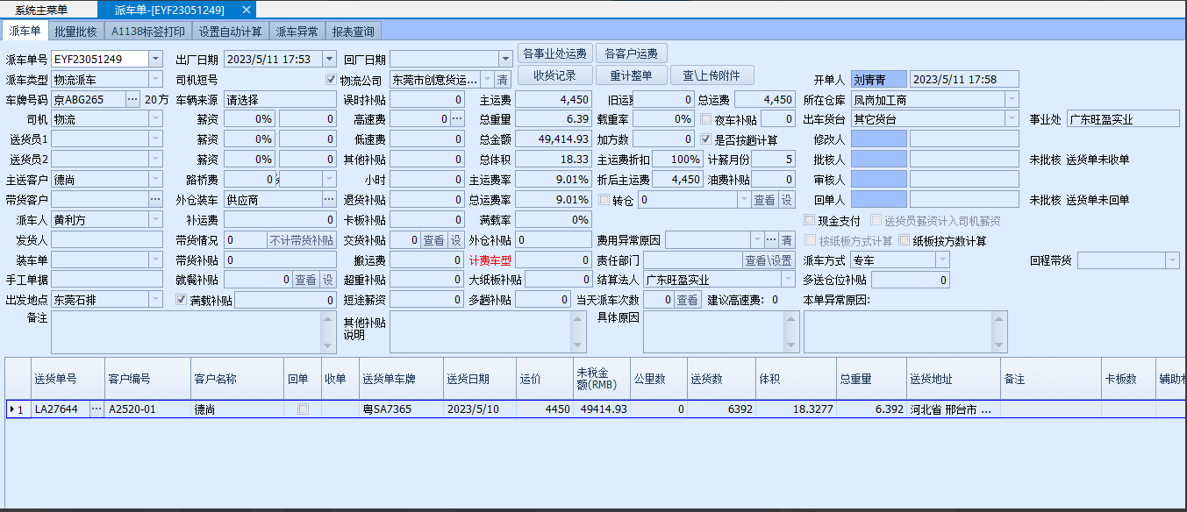Focus the 发货人 input field
Viewport: 1187px width, 512px height.
[x=107, y=240]
